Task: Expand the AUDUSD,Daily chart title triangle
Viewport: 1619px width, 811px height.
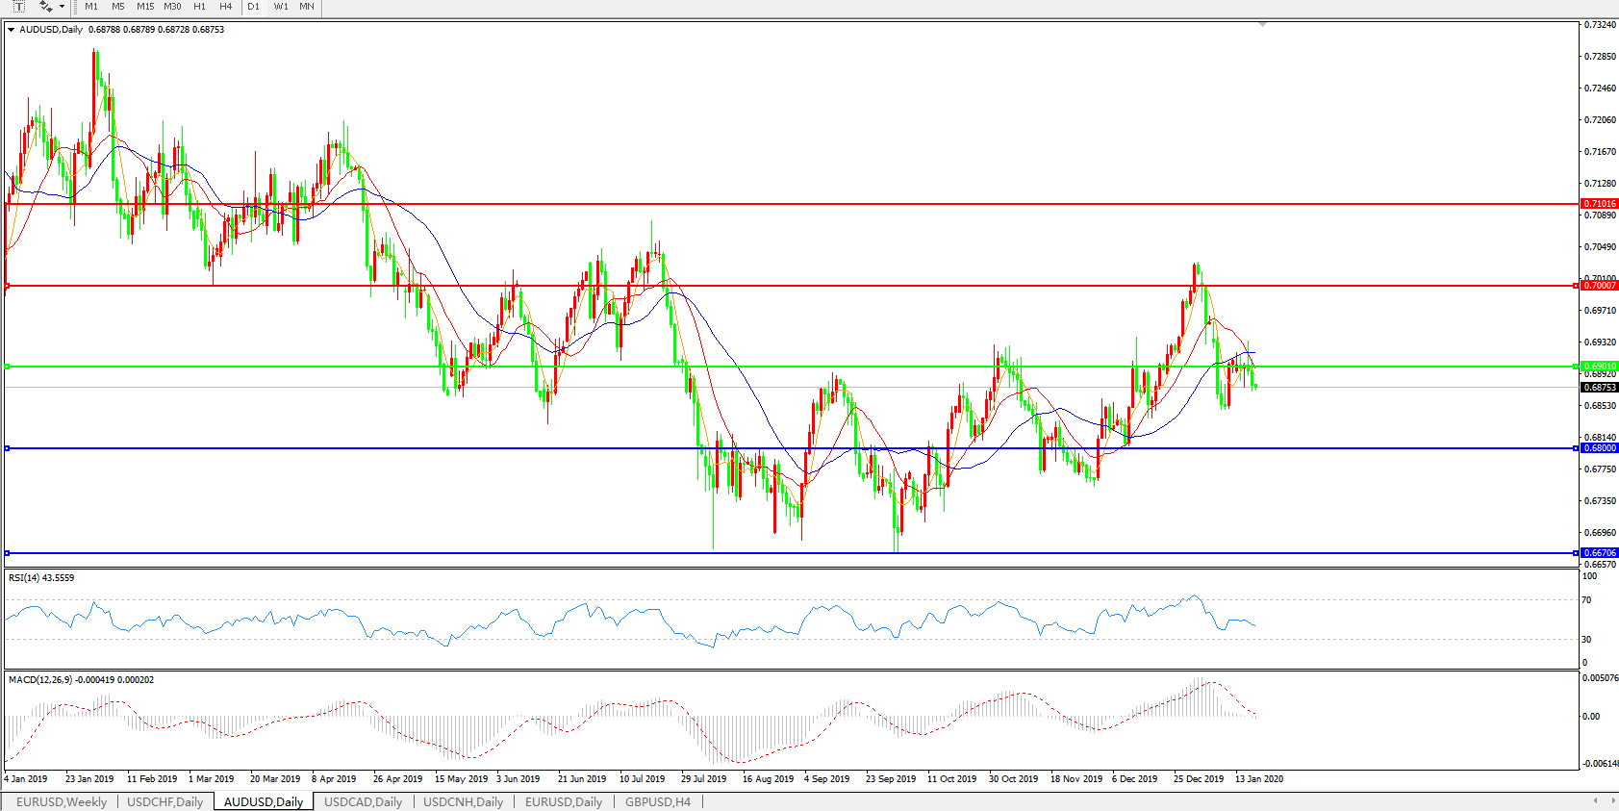Action: [x=12, y=30]
